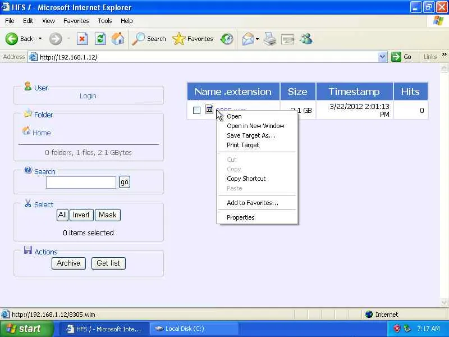Expand the toolbar overflow chevron next to Links
This screenshot has width=449, height=337.
(444, 54)
